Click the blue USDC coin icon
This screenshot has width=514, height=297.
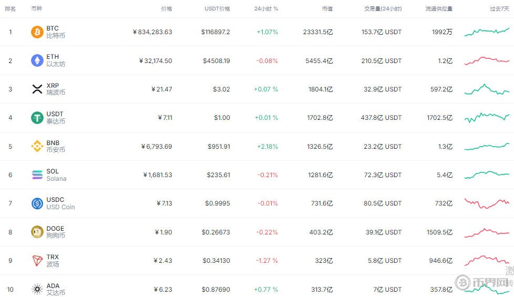37,203
